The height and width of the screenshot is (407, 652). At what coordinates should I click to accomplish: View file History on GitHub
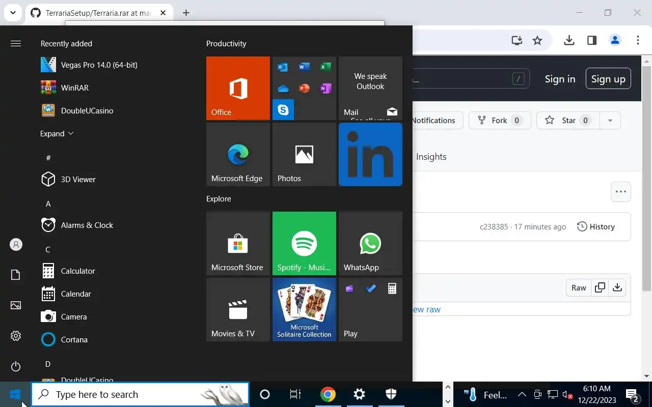point(596,227)
